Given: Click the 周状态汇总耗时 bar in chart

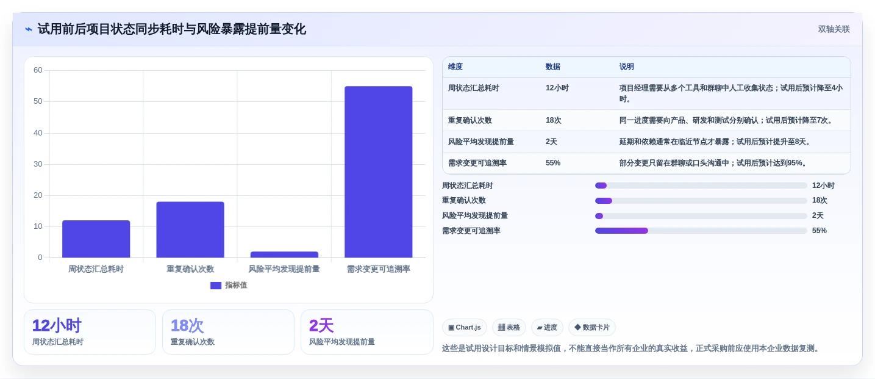Looking at the screenshot, I should coord(96,239).
